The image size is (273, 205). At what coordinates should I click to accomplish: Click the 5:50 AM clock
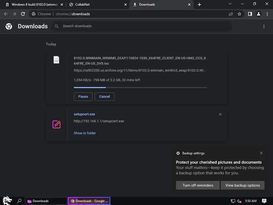pos(251,201)
